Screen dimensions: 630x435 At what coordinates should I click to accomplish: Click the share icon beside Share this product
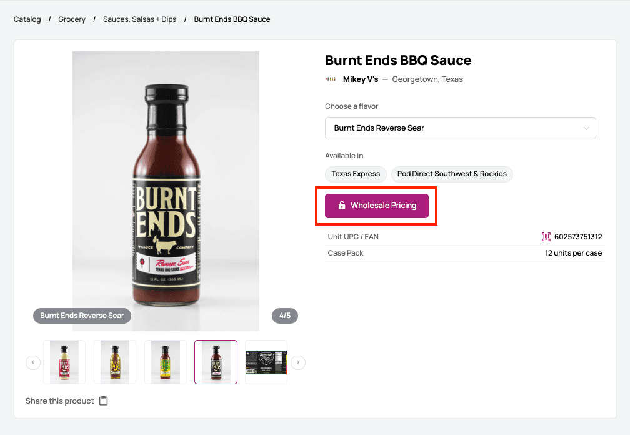click(103, 401)
